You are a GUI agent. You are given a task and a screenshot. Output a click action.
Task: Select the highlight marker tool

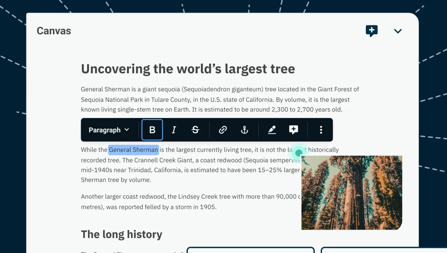[x=272, y=130]
